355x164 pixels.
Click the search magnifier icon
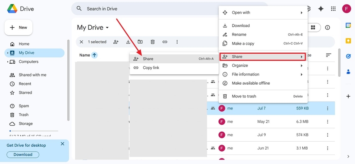pyautogui.click(x=79, y=9)
